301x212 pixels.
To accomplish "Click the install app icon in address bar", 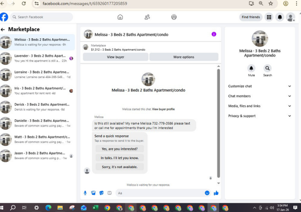I will [251, 3].
